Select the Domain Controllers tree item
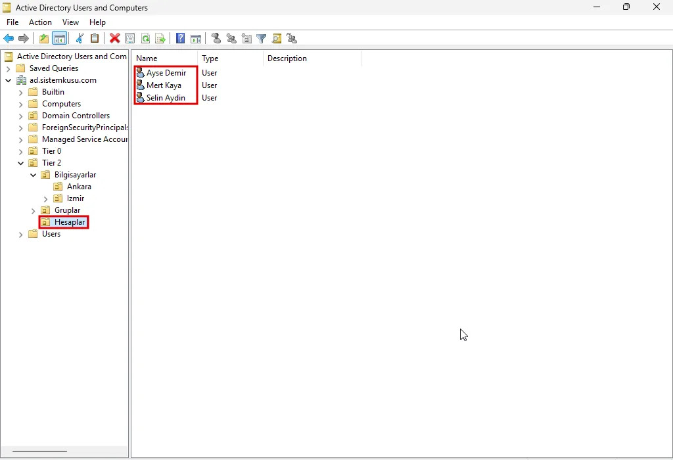This screenshot has width=673, height=460. tap(76, 116)
